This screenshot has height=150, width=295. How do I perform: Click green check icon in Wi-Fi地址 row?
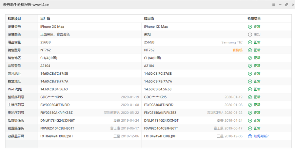pos(250,89)
